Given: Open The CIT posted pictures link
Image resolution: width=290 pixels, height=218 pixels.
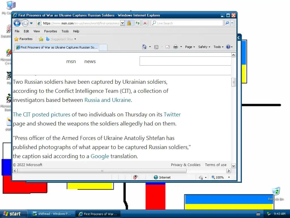Looking at the screenshot, I should pyautogui.click(x=41, y=114).
